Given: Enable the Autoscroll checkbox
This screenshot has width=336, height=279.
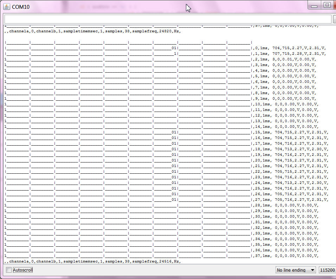Looking at the screenshot, I should pyautogui.click(x=9, y=270).
